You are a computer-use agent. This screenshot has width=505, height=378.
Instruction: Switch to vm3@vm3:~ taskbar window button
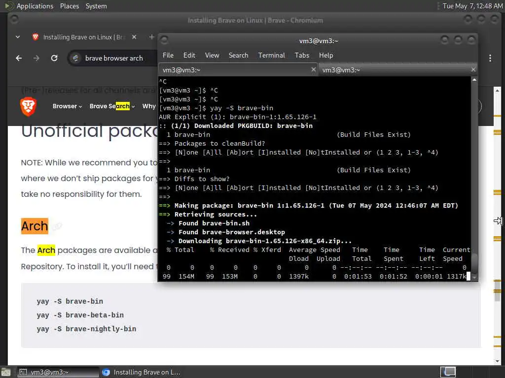pos(58,372)
